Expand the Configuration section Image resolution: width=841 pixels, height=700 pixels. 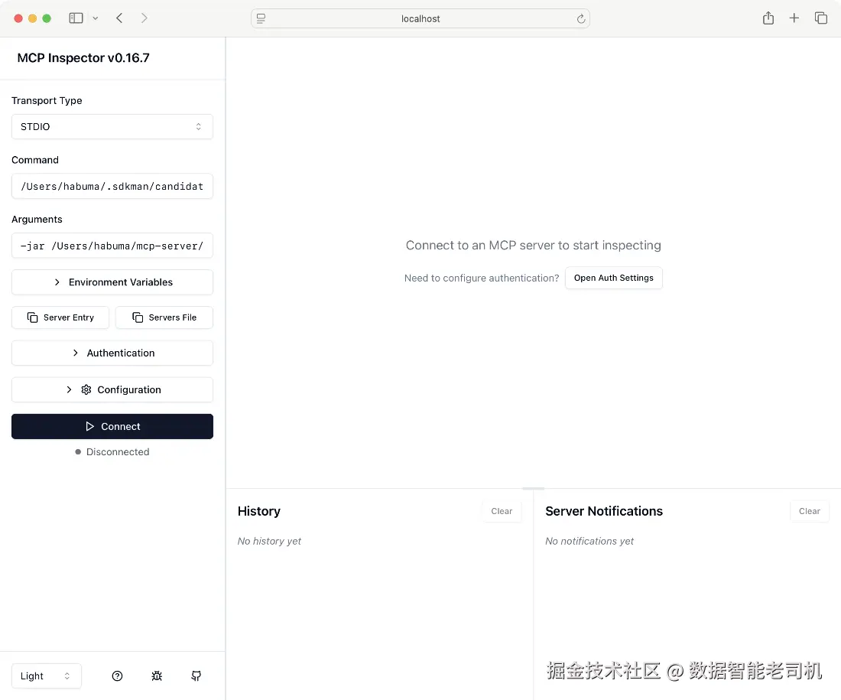(112, 389)
